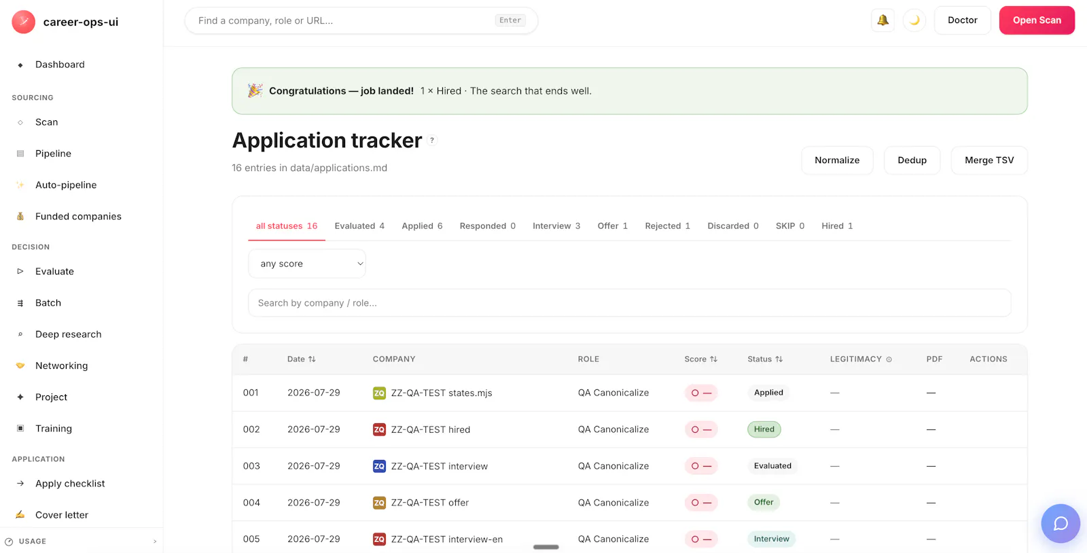The image size is (1087, 553).
Task: Click the Scan sidebar icon
Action: click(x=20, y=122)
